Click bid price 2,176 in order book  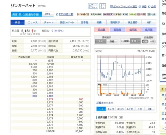(50, 109)
